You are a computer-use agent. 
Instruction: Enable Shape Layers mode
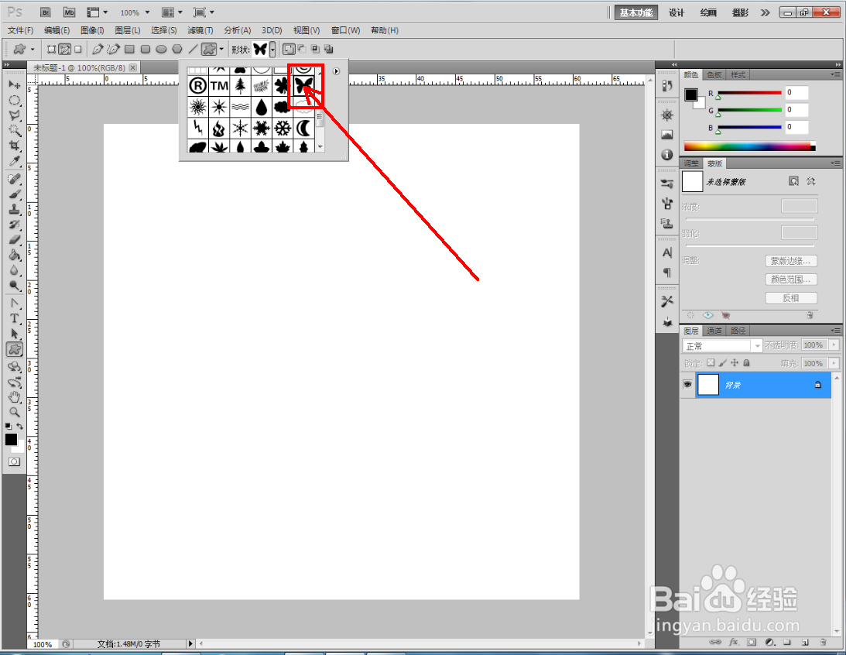coord(51,49)
